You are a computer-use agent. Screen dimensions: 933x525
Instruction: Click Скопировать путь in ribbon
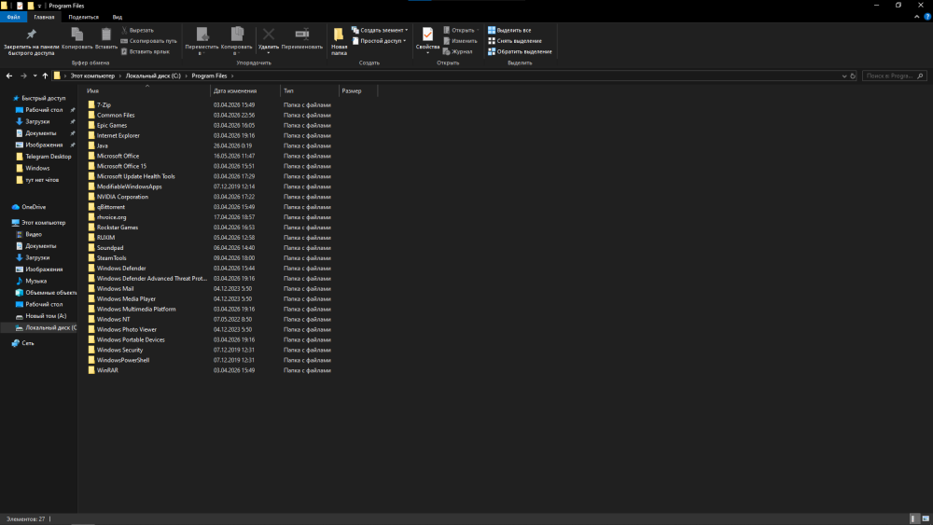coord(148,40)
